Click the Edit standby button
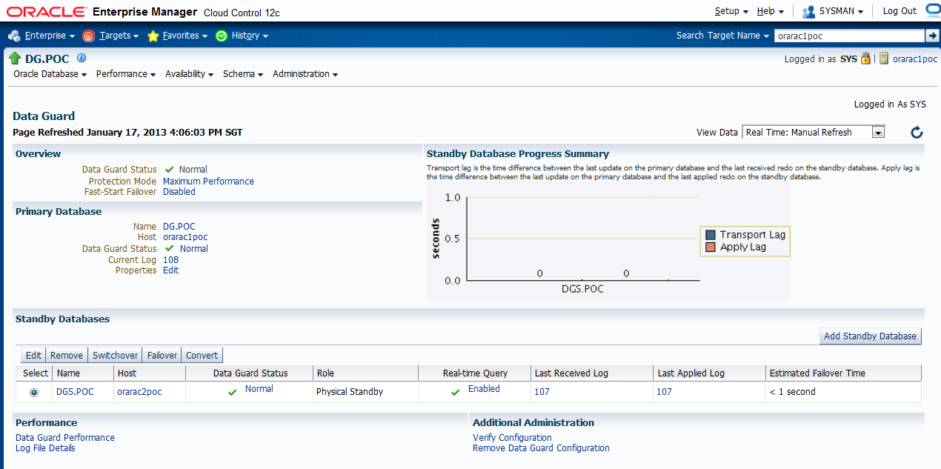The width and height of the screenshot is (941, 469). (x=33, y=356)
